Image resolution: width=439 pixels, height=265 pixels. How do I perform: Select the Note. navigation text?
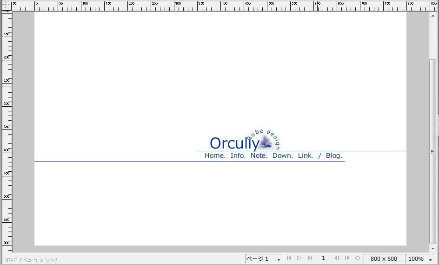tap(259, 155)
